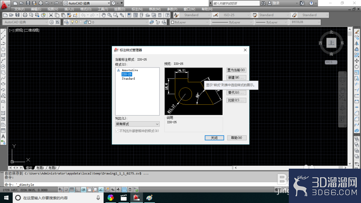
Task: Click the Zoom Realtime magnifier icon
Action: coord(110,15)
